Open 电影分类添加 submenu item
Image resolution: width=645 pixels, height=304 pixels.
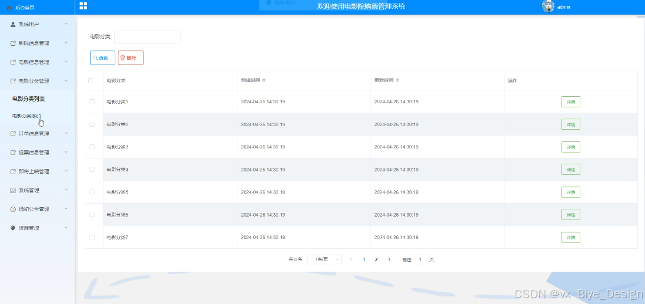point(26,116)
